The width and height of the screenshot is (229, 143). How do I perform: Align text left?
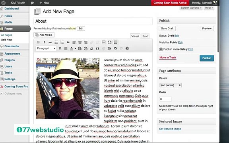(74, 43)
